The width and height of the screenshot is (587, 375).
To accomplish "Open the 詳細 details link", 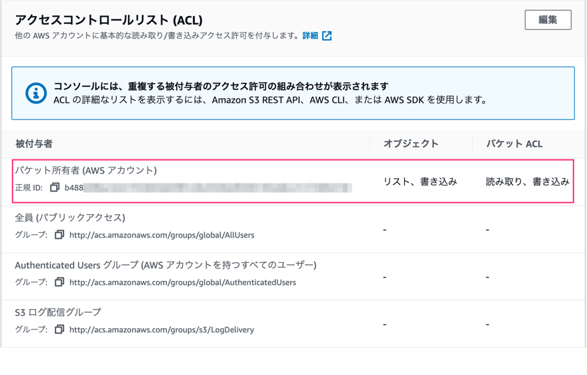I will point(310,36).
